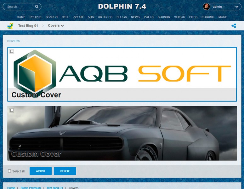Expand the admin account dropdown arrow
The width and height of the screenshot is (244, 189).
[x=237, y=7]
